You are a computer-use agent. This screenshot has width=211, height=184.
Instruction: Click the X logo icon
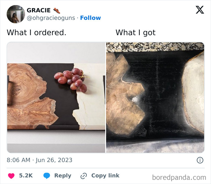(200, 10)
